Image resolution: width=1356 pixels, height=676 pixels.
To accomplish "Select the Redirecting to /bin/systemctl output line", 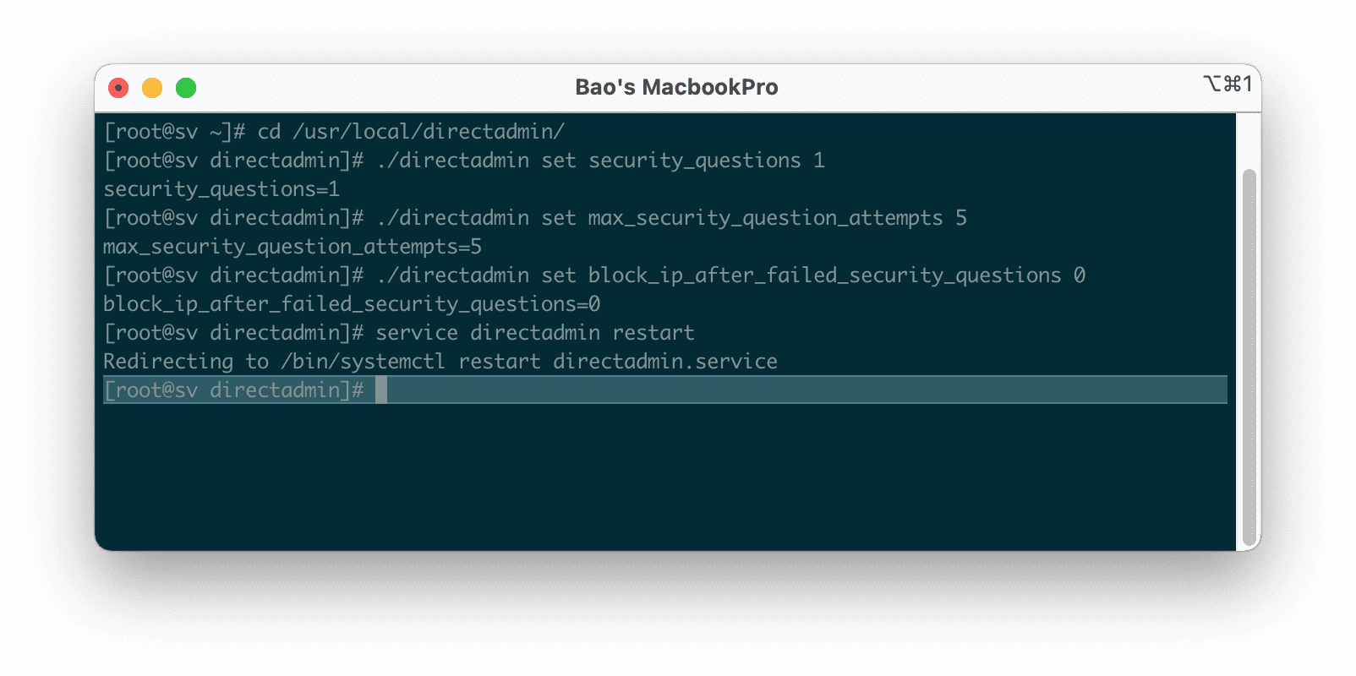I will coord(440,361).
